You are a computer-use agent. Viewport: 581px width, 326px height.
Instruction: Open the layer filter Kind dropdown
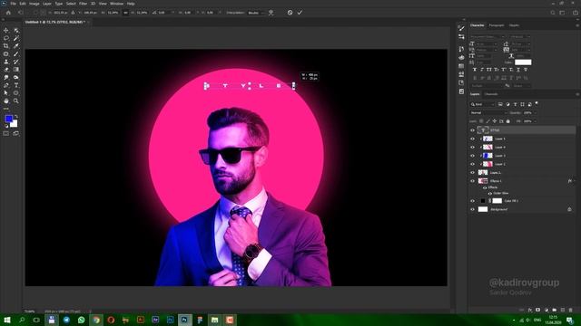point(482,105)
